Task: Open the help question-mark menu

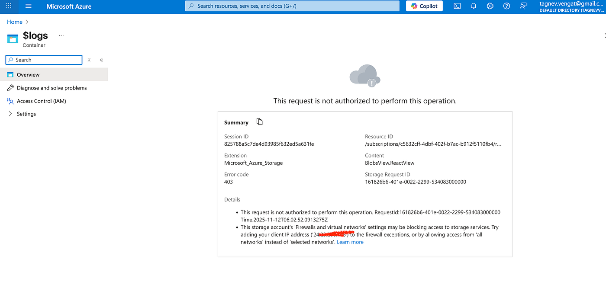Action: click(507, 6)
